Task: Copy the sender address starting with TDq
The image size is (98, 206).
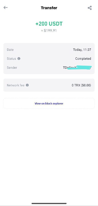Action: 77,67
